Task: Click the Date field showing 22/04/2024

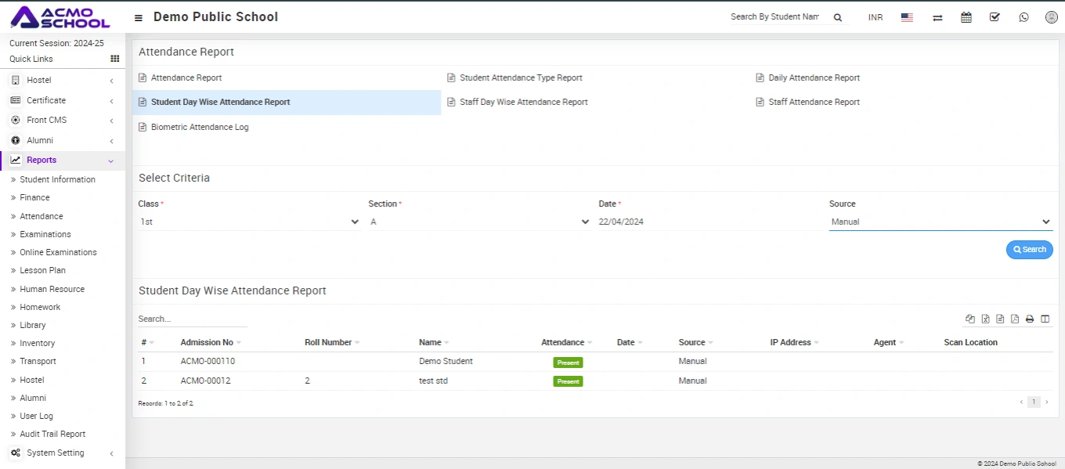Action: 709,222
